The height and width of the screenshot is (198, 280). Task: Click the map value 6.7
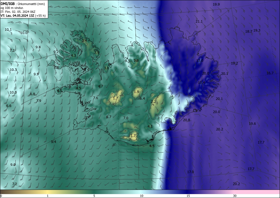tap(109, 117)
